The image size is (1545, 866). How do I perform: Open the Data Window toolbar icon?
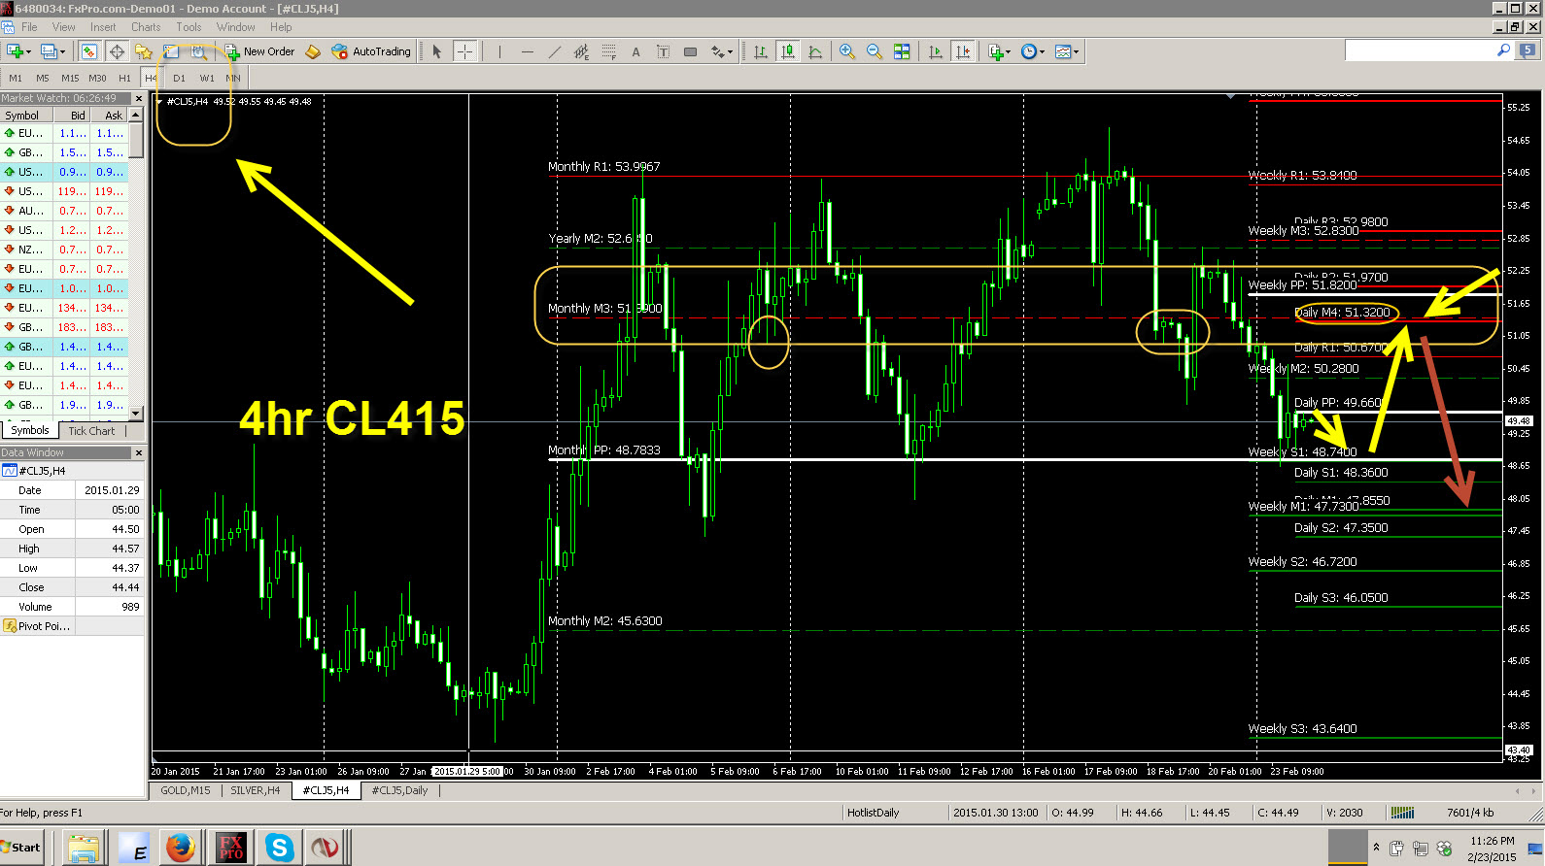(x=117, y=51)
